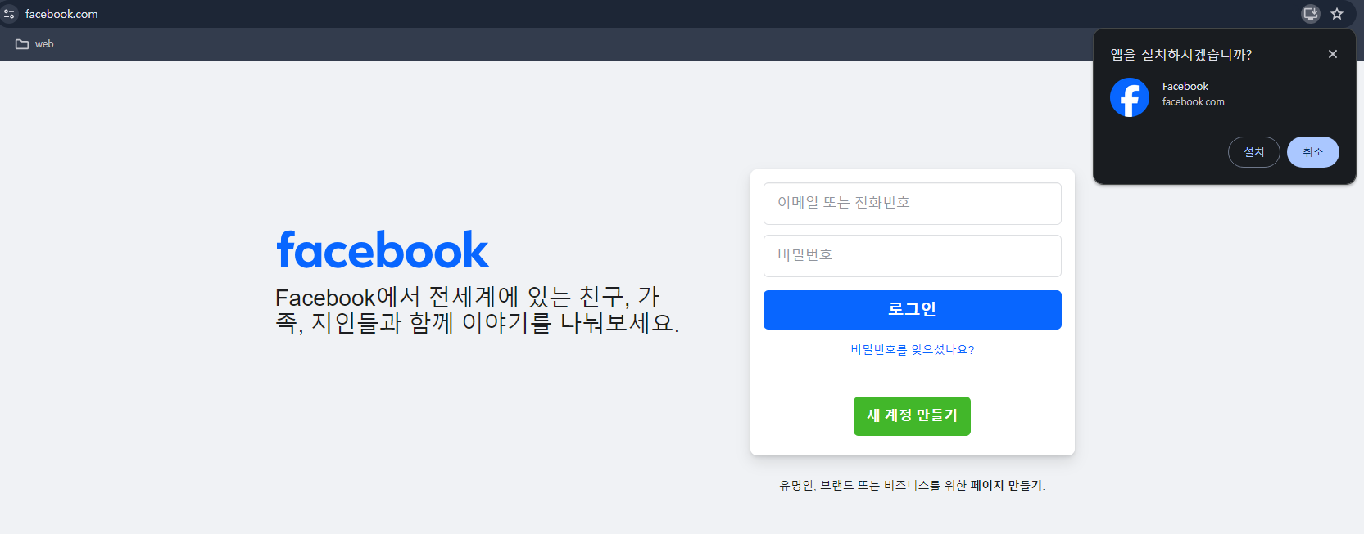Image resolution: width=1364 pixels, height=534 pixels.
Task: Click the Facebook app name in popup
Action: click(x=1185, y=87)
